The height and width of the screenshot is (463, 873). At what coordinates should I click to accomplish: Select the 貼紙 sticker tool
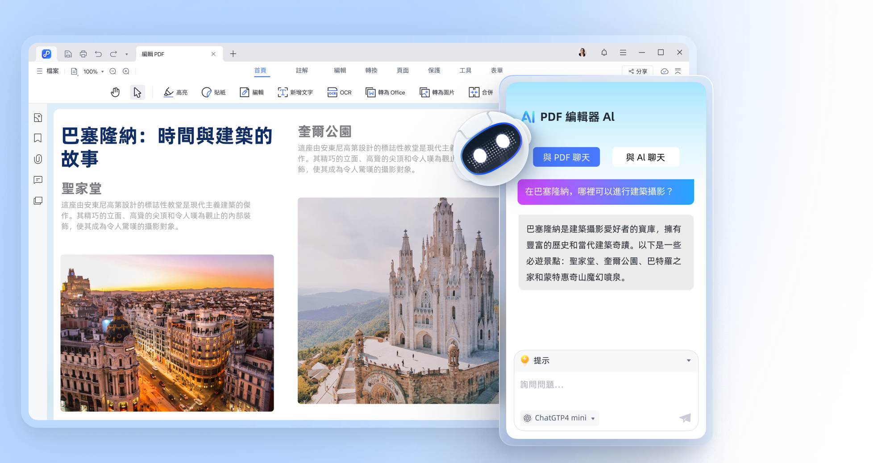213,92
